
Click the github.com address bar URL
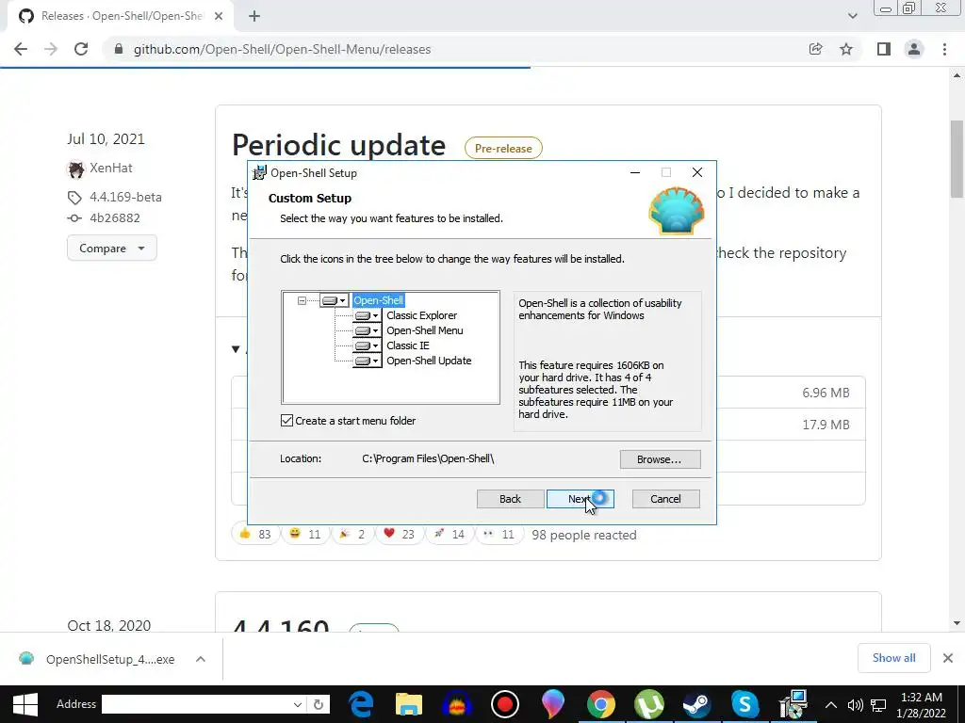pos(282,49)
